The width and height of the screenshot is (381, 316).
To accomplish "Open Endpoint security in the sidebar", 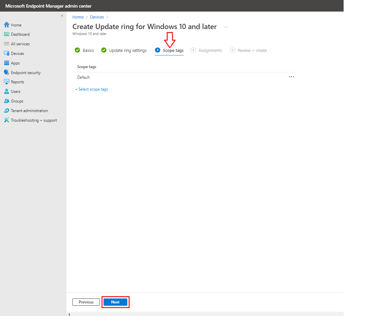I will [26, 73].
